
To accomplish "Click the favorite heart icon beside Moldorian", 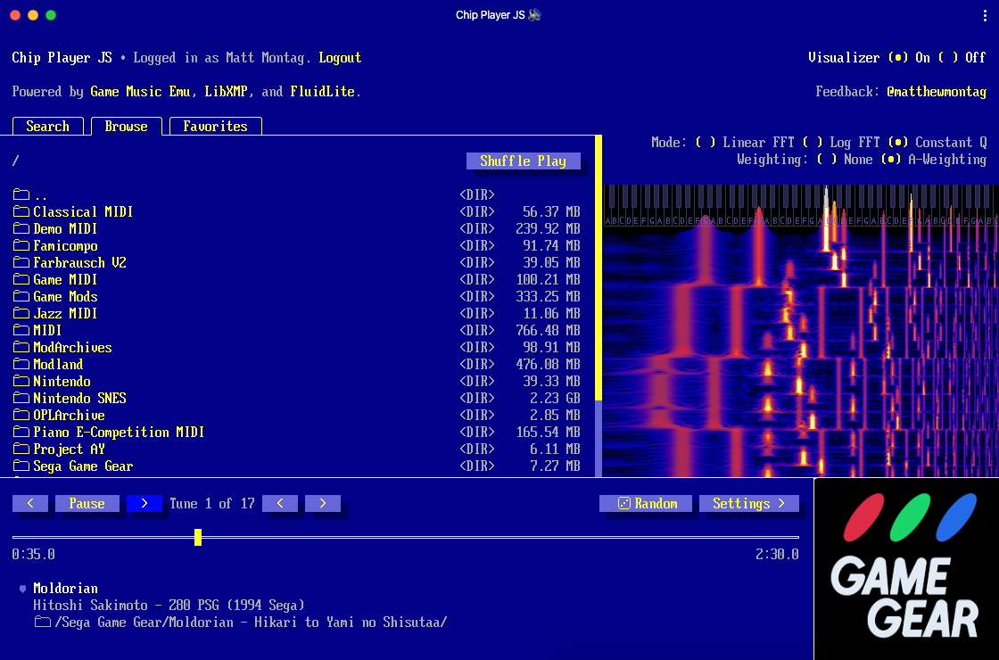I will coord(22,589).
